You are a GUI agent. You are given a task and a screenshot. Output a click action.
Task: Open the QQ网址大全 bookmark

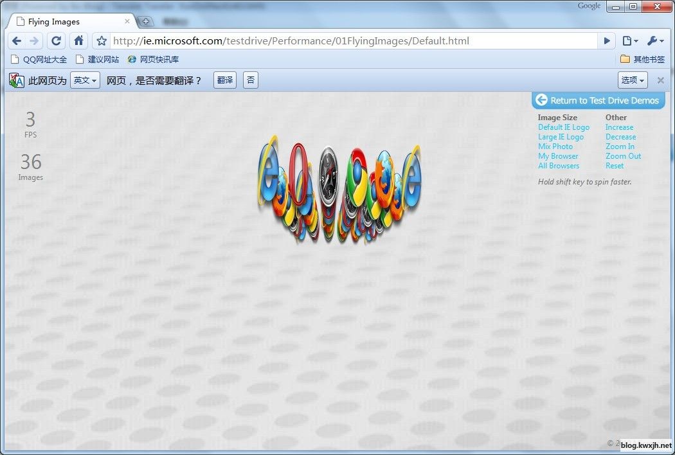click(x=39, y=59)
